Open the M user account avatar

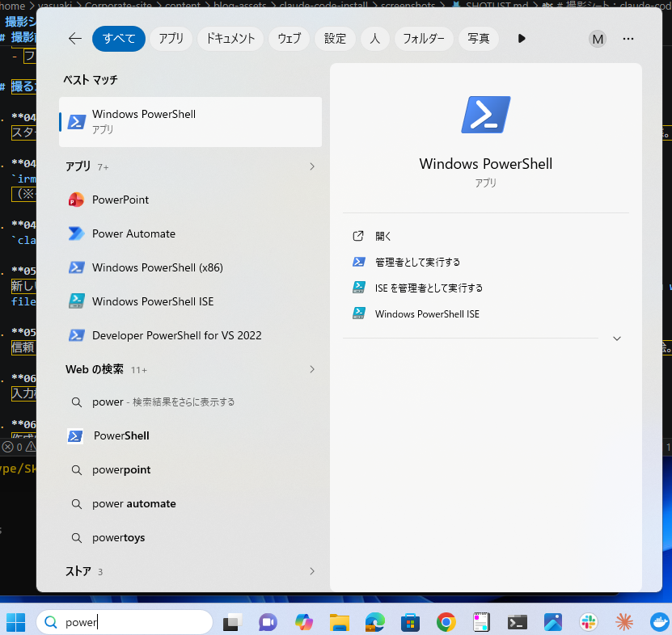(598, 39)
